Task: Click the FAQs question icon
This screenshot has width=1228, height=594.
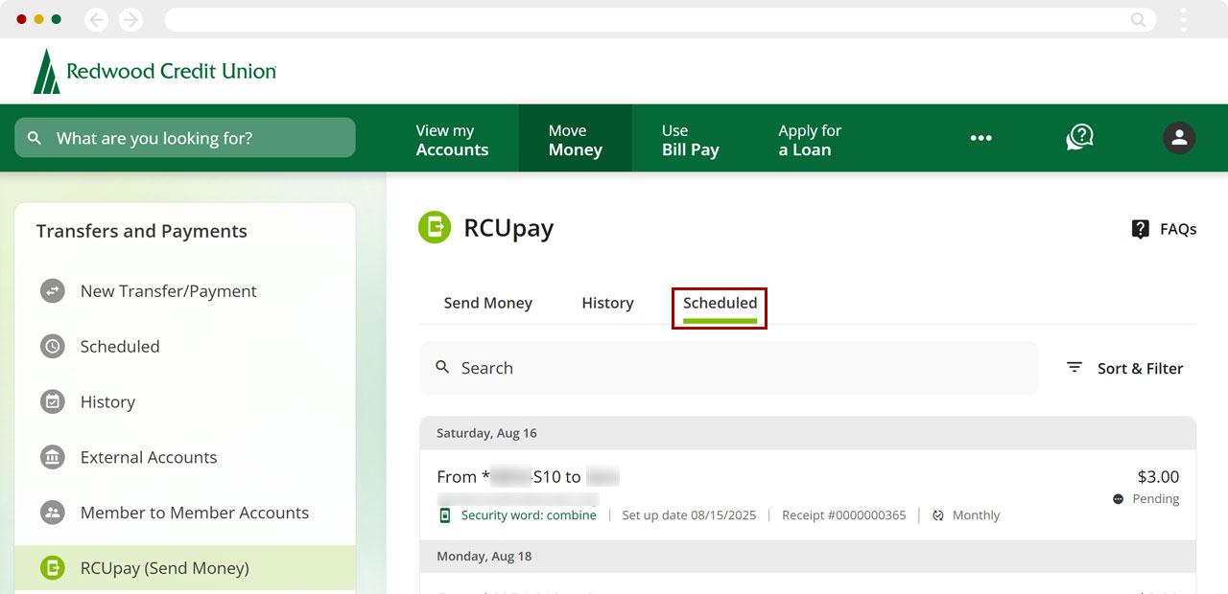Action: click(x=1140, y=229)
